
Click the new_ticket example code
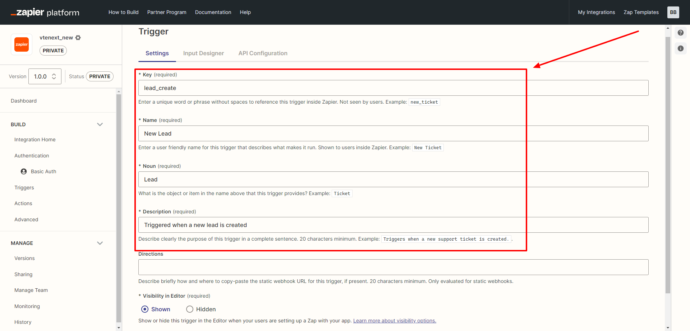424,102
